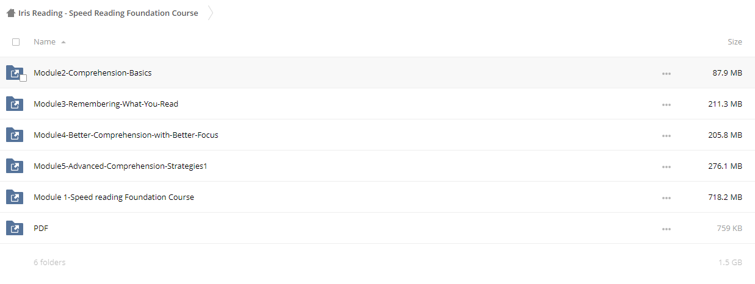Click the Module2-Comprehension-Basics shared folder icon

(14, 73)
